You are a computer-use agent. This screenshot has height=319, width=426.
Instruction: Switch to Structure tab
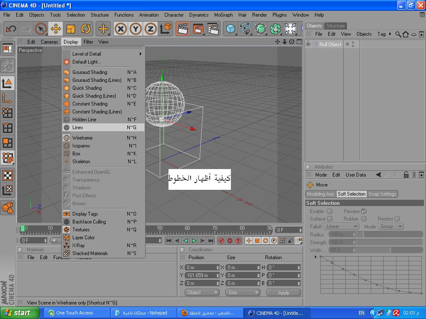tap(335, 26)
